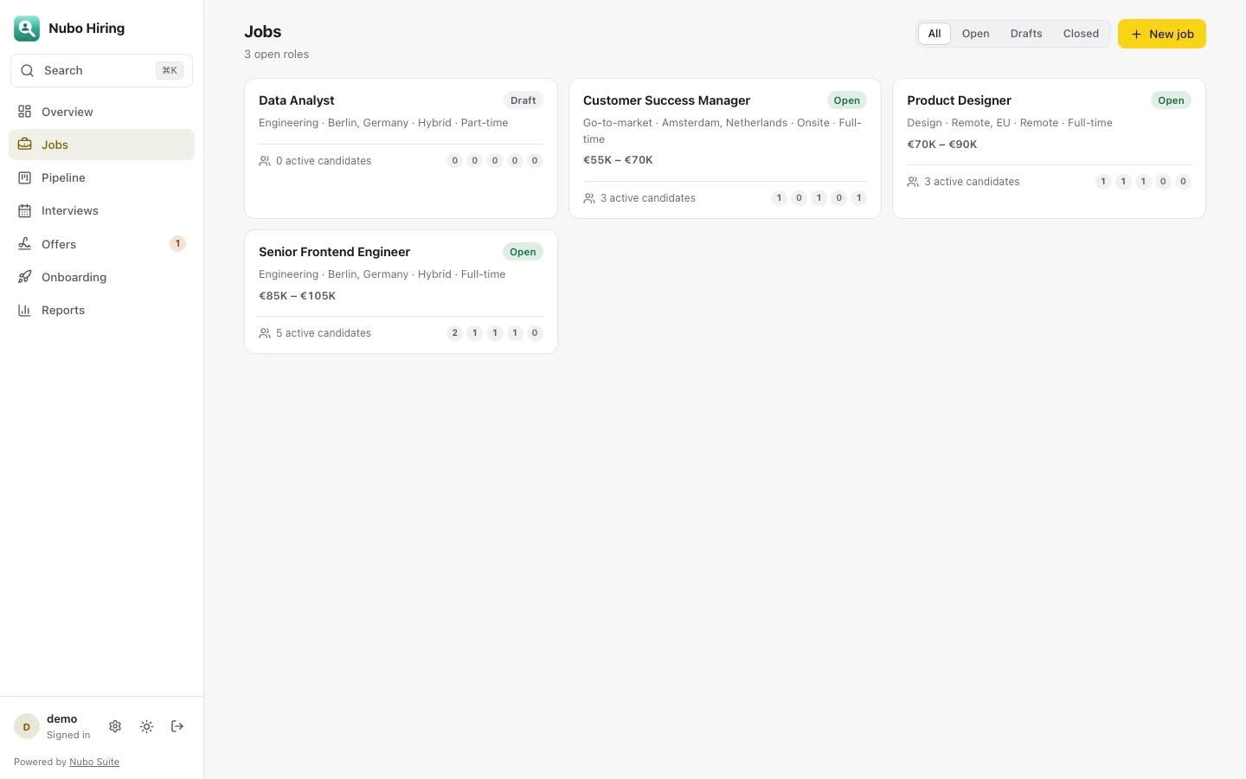This screenshot has height=779, width=1246.
Task: Click the Reports bar chart icon
Action: click(25, 310)
